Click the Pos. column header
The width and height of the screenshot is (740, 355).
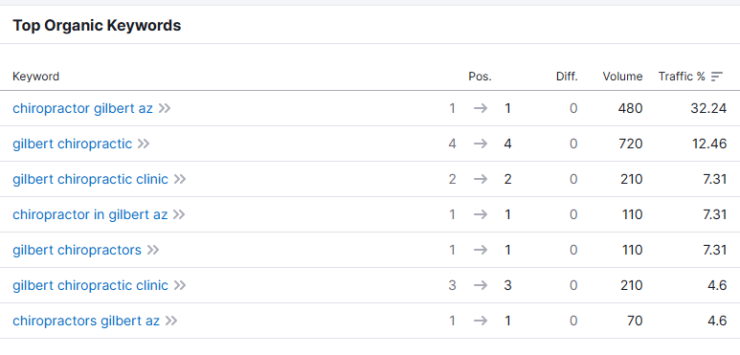click(x=480, y=77)
